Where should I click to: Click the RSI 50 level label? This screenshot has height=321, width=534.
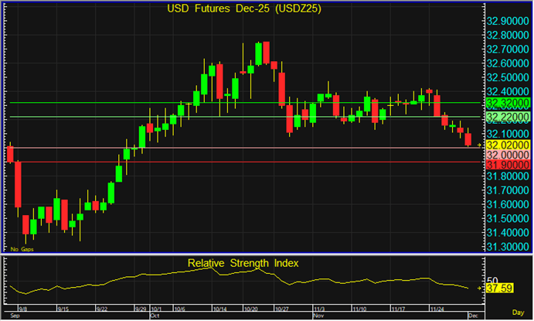[x=491, y=279]
